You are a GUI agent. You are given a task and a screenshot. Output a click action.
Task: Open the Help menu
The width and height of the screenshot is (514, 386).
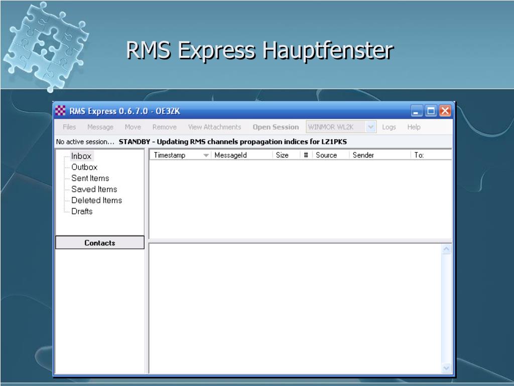click(414, 127)
